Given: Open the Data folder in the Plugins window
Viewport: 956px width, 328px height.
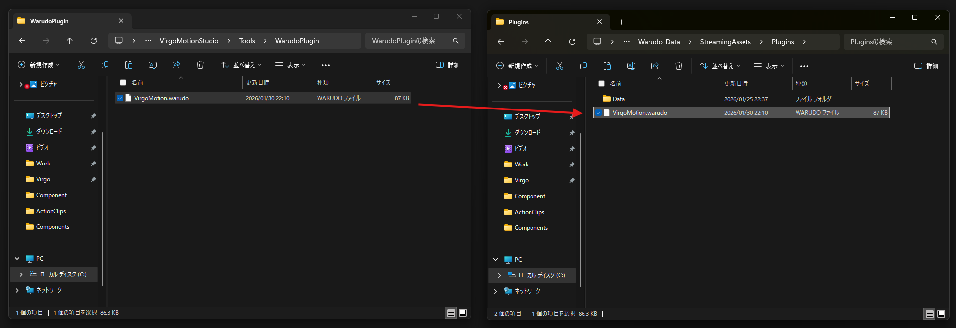Looking at the screenshot, I should (x=618, y=99).
